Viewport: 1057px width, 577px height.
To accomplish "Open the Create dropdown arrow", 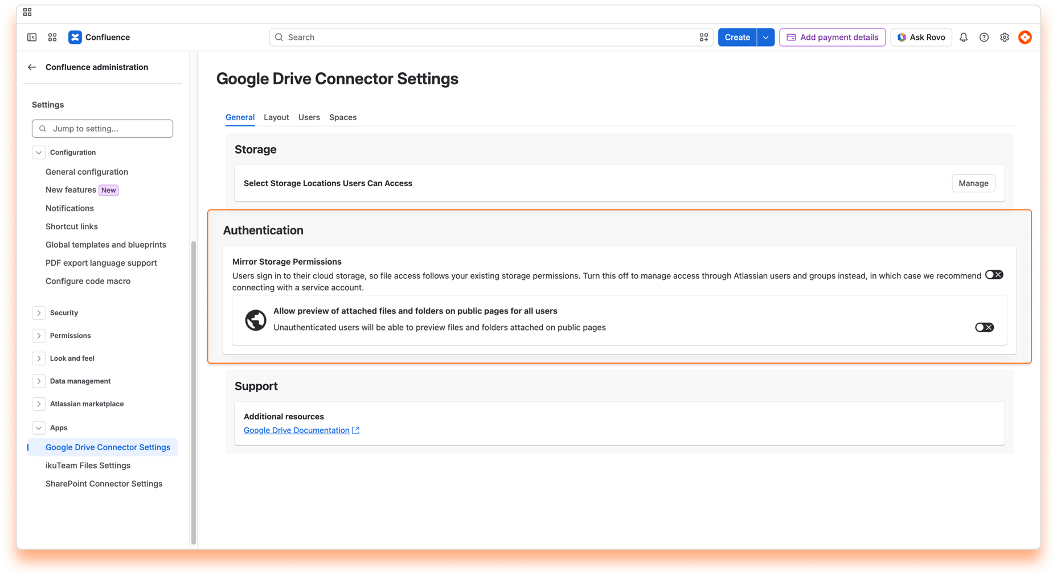I will (x=765, y=37).
